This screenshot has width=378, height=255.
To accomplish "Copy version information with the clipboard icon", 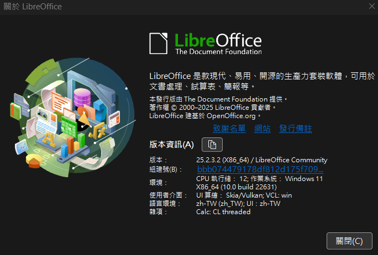I will click(x=212, y=145).
